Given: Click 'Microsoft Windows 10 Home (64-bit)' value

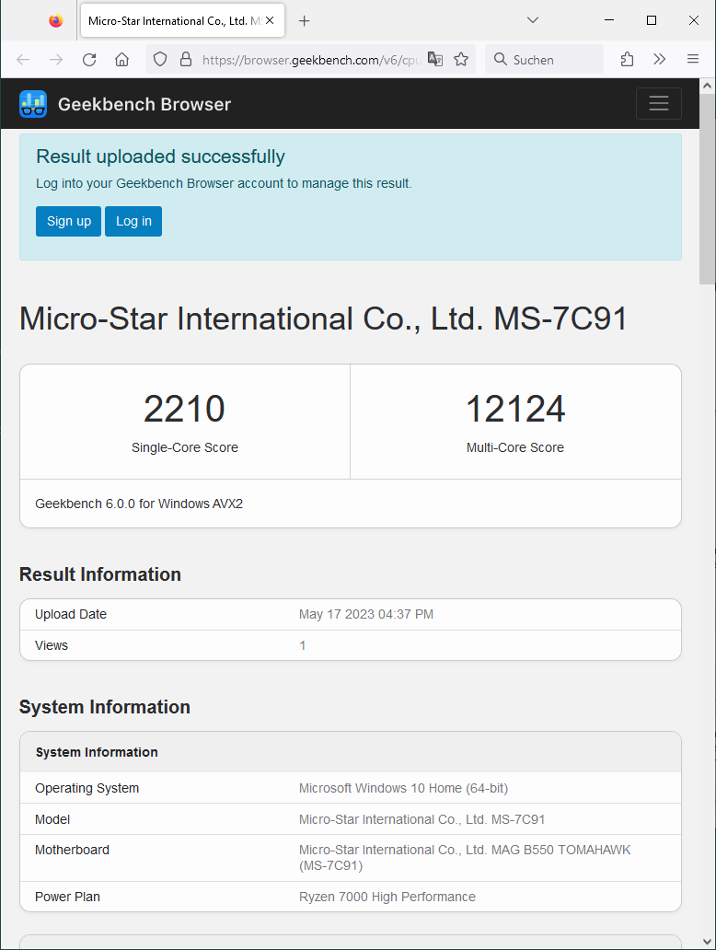Looking at the screenshot, I should [x=403, y=788].
